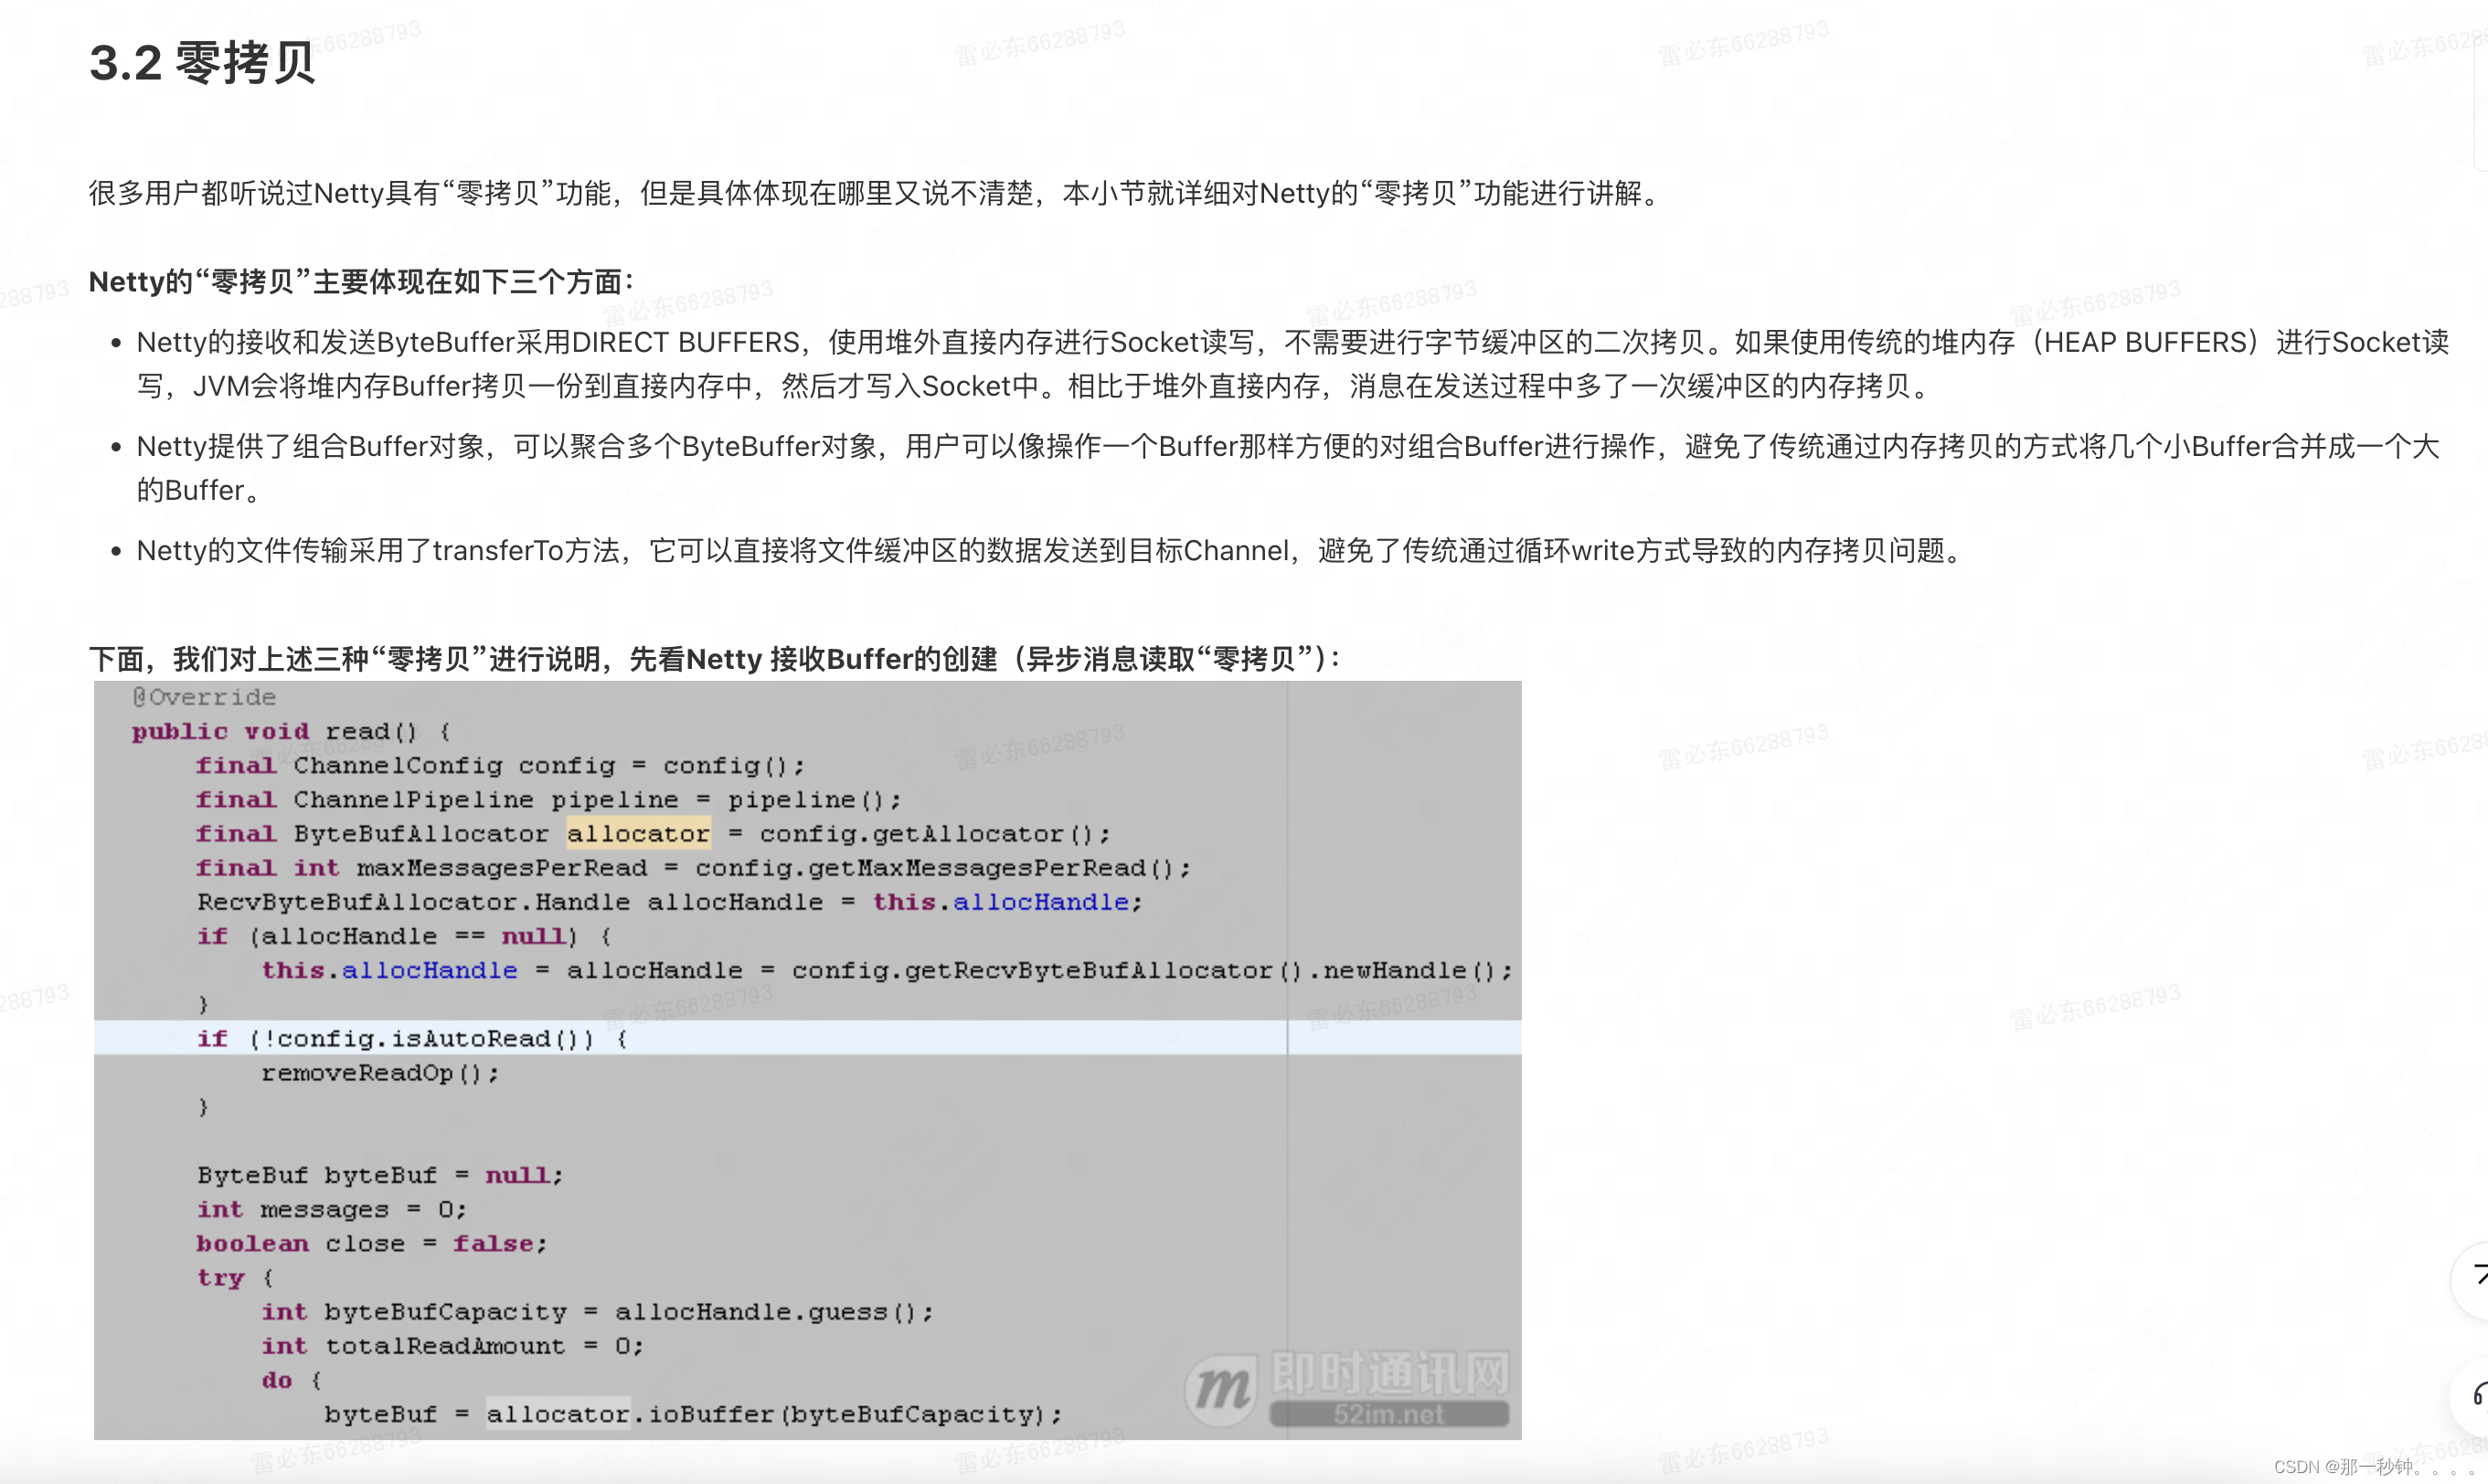2488x1484 pixels.
Task: Click the 即时通讯网 watermark text
Action: pyautogui.click(x=1390, y=1373)
